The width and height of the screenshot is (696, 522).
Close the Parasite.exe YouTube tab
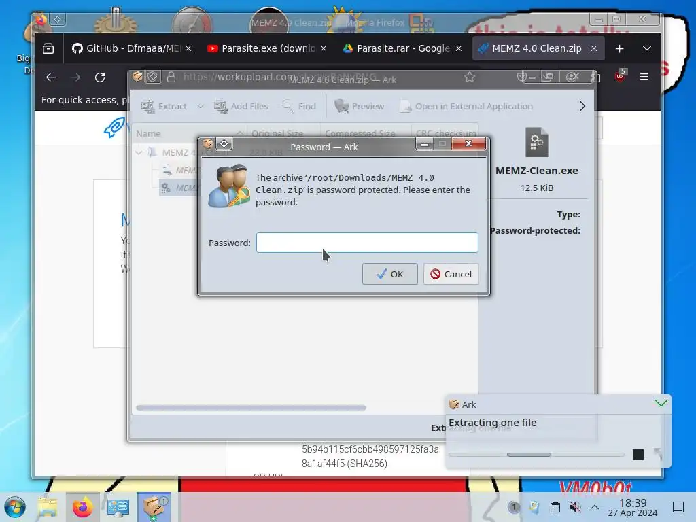click(x=324, y=48)
